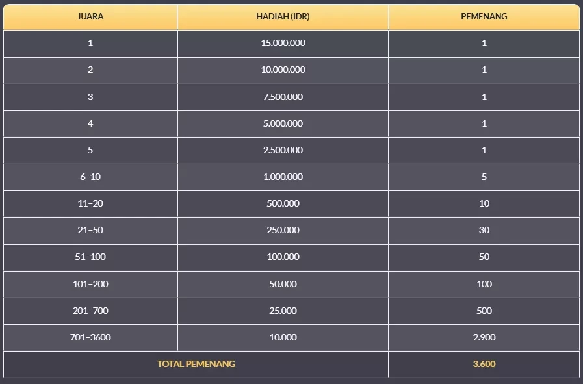Click the 101–200 rank range cell
The image size is (583, 384).
tap(90, 284)
